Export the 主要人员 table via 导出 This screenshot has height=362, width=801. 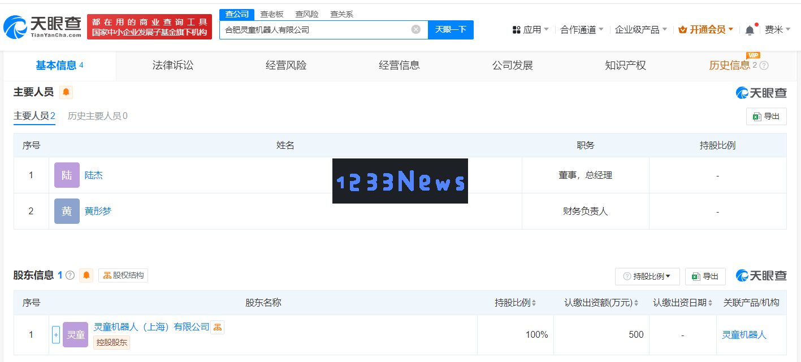766,117
